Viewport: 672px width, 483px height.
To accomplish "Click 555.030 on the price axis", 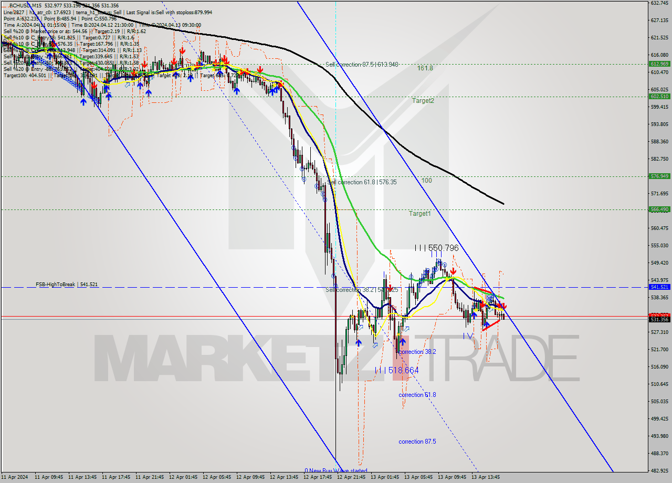I will click(659, 246).
